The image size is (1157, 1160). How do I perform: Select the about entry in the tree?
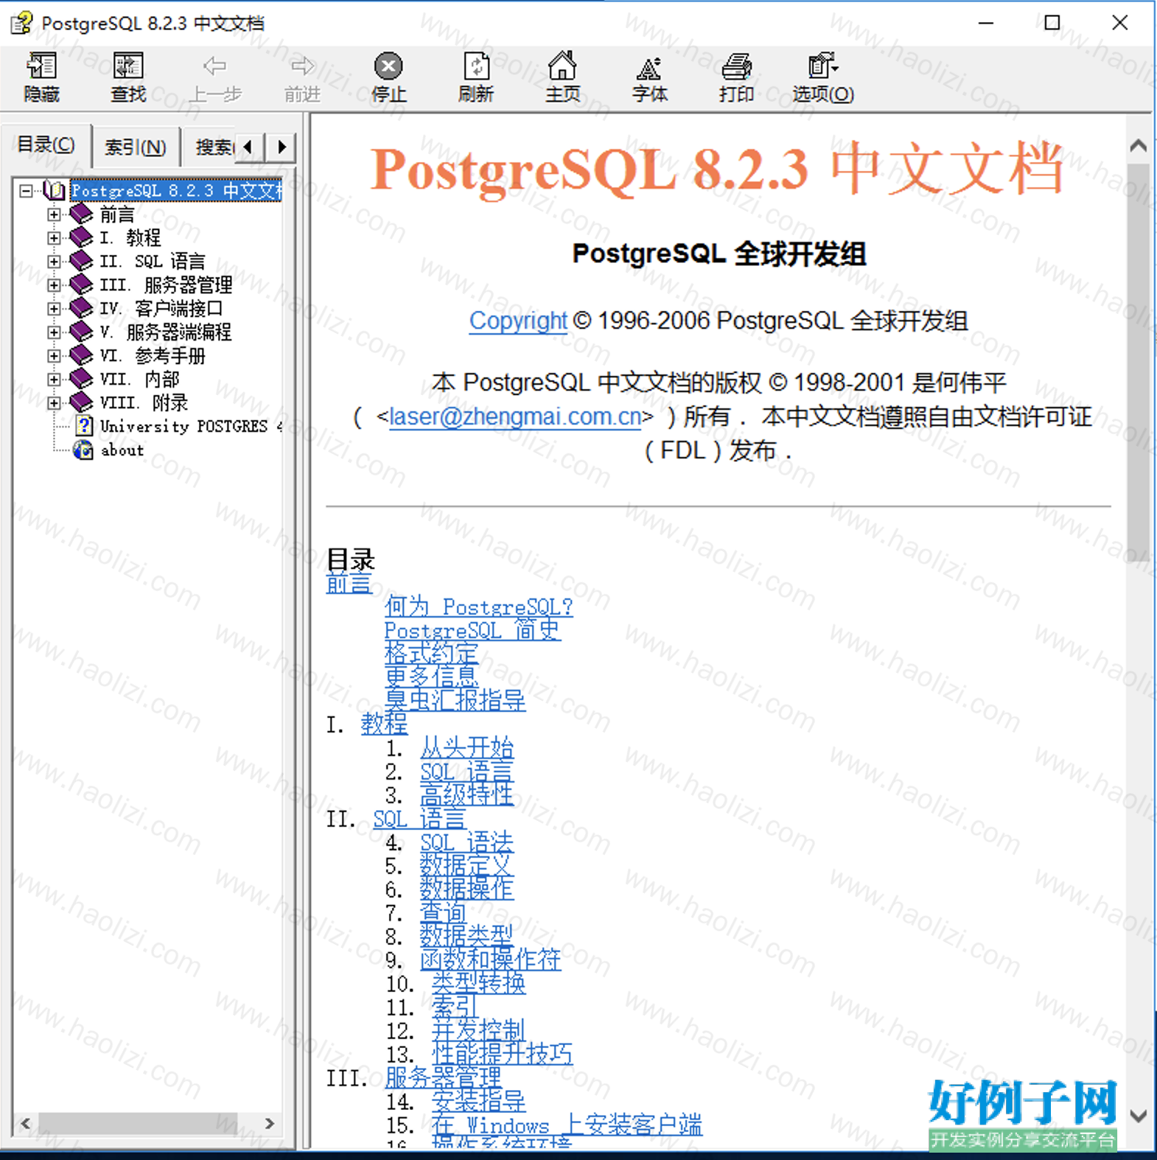pos(122,450)
